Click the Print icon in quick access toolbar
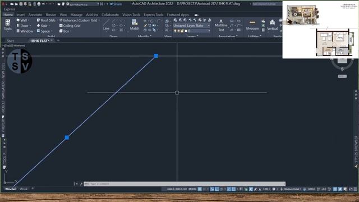Viewport: 359px width, 202px height. [x=39, y=4]
